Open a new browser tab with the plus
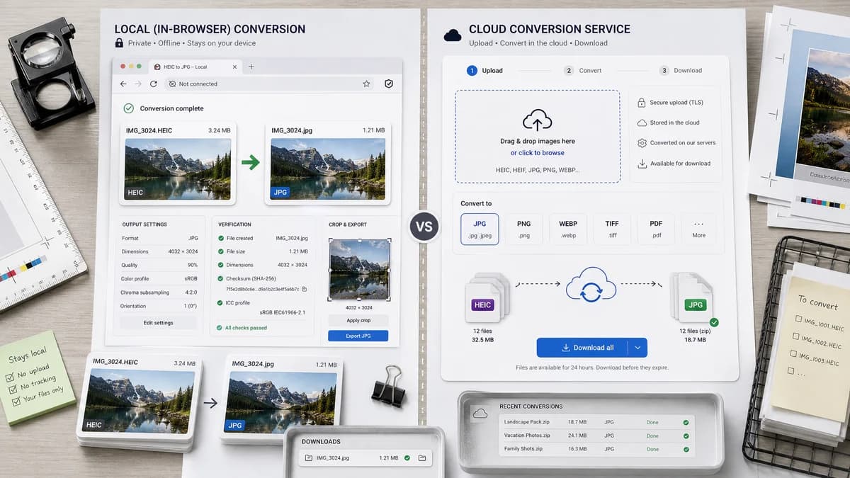 [x=251, y=67]
